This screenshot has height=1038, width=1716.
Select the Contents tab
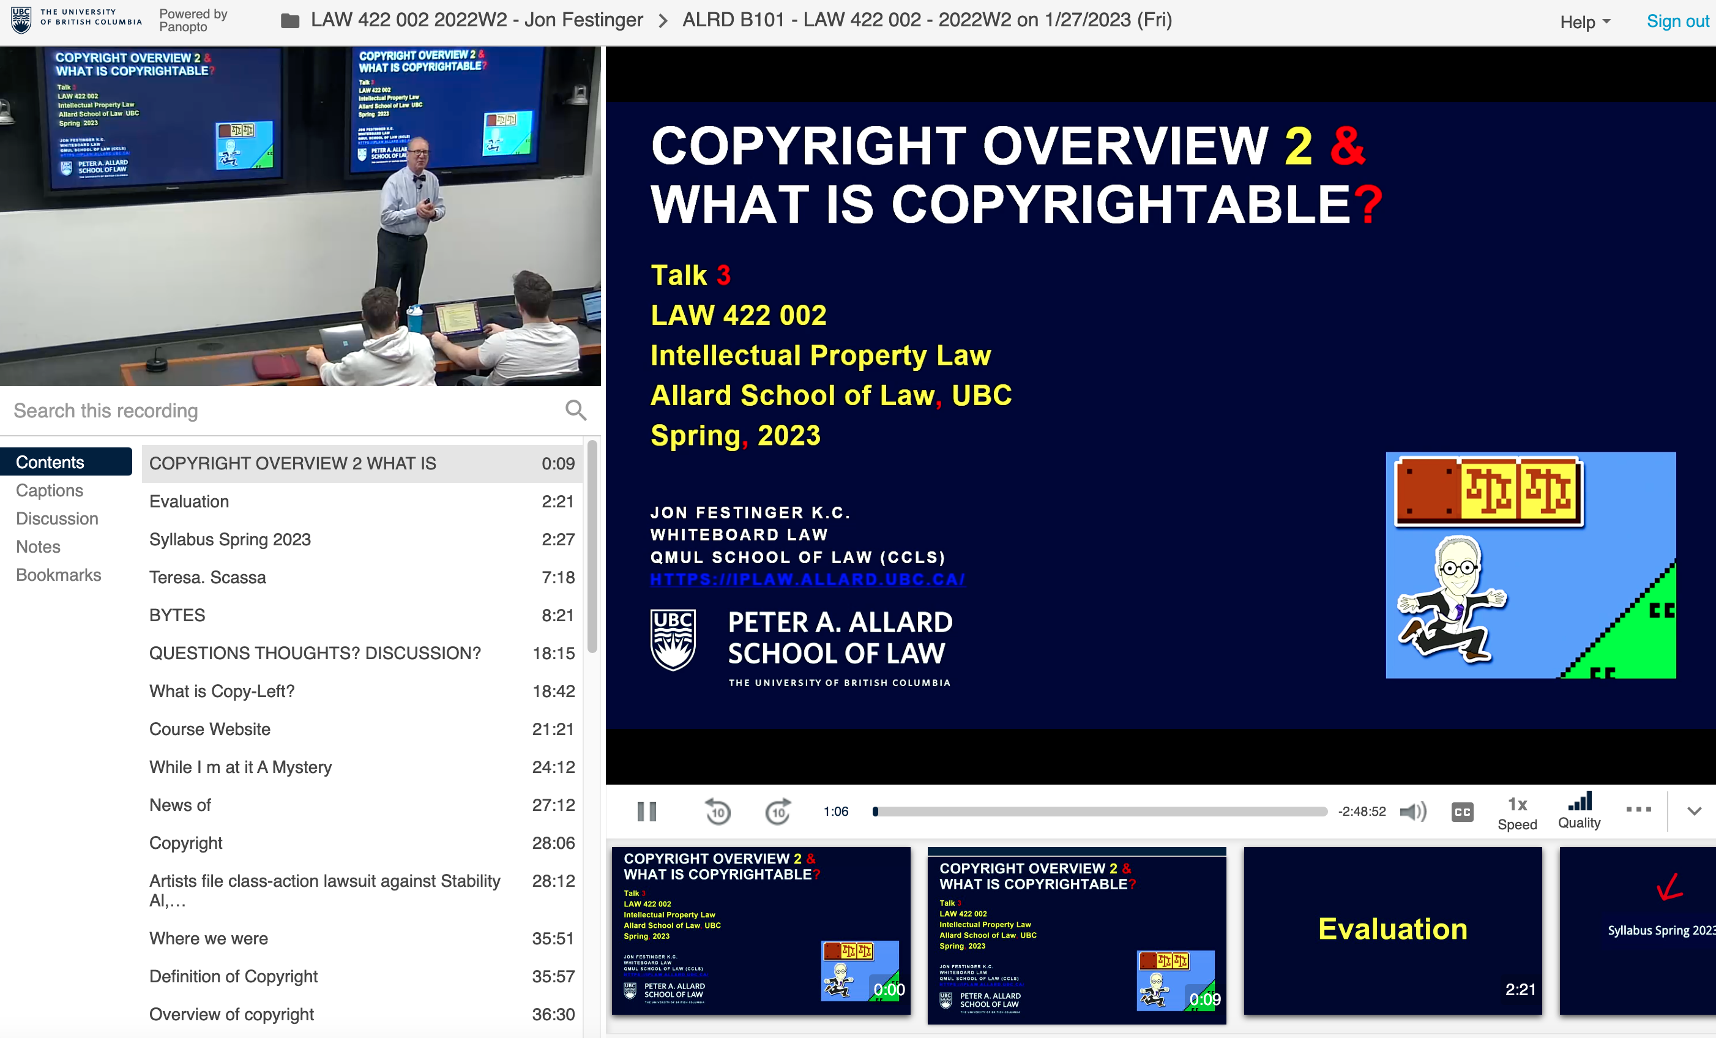[x=65, y=462]
